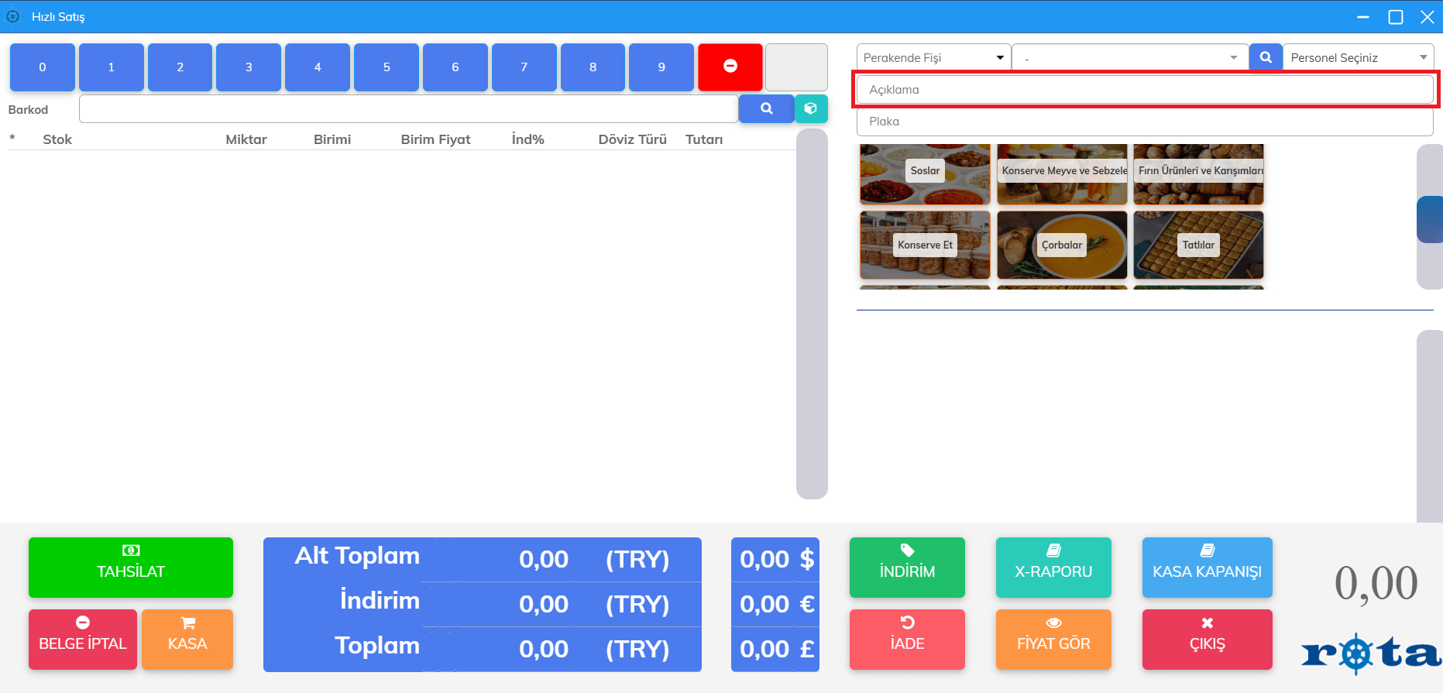1443x693 pixels.
Task: Click the red minus delete key
Action: click(x=730, y=67)
